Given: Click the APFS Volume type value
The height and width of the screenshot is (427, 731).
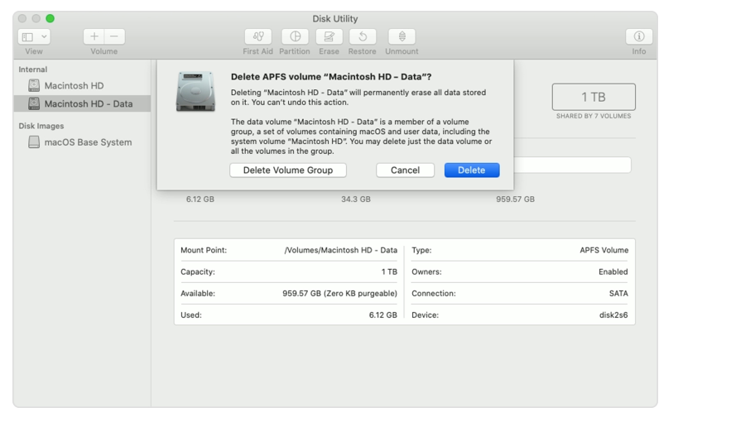Looking at the screenshot, I should (604, 251).
